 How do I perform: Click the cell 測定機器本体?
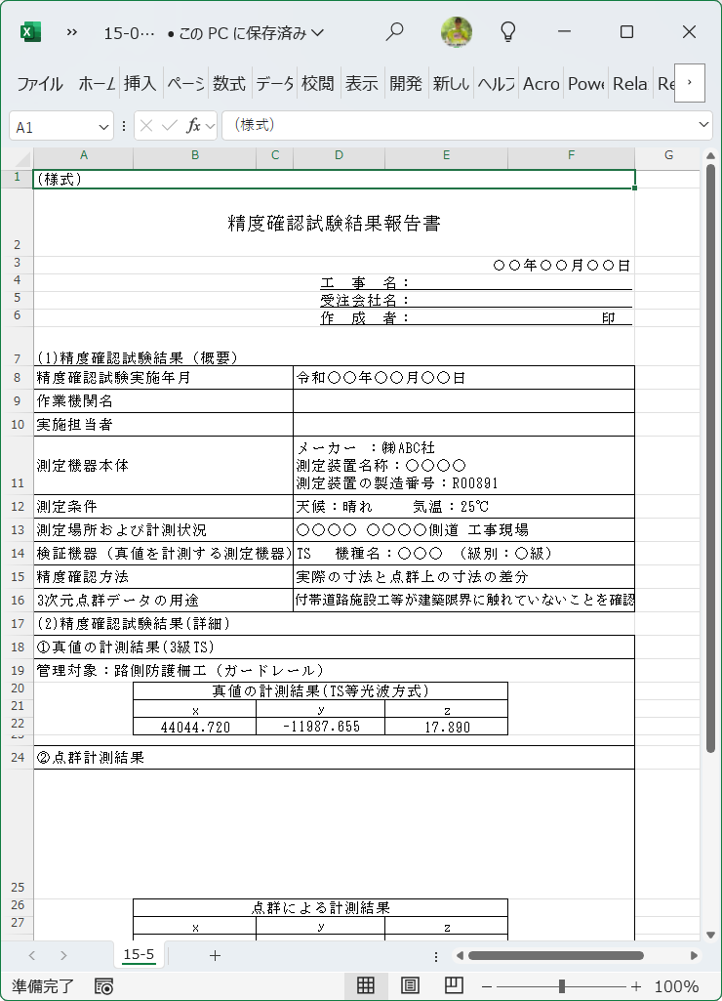(x=163, y=466)
